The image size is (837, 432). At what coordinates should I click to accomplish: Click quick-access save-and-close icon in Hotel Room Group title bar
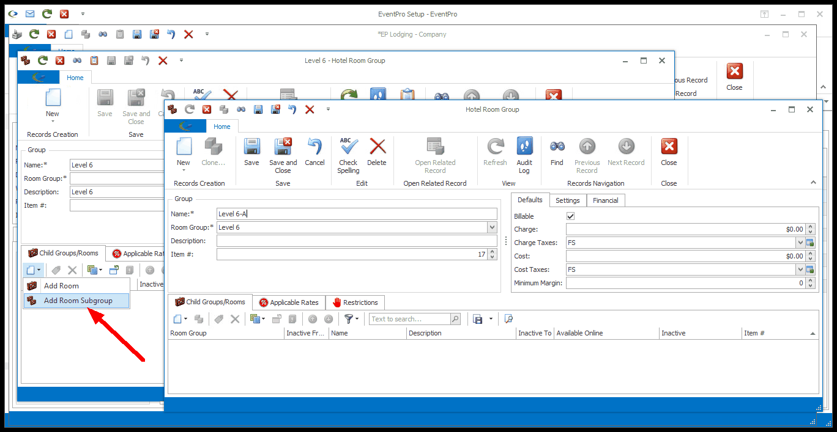pyautogui.click(x=275, y=109)
